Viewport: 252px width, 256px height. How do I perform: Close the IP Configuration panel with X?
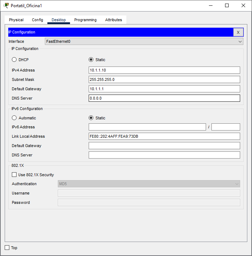(238, 32)
